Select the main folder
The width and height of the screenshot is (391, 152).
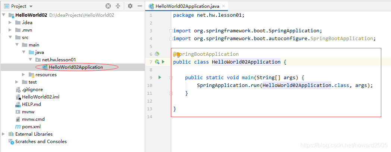pyautogui.click(x=34, y=45)
